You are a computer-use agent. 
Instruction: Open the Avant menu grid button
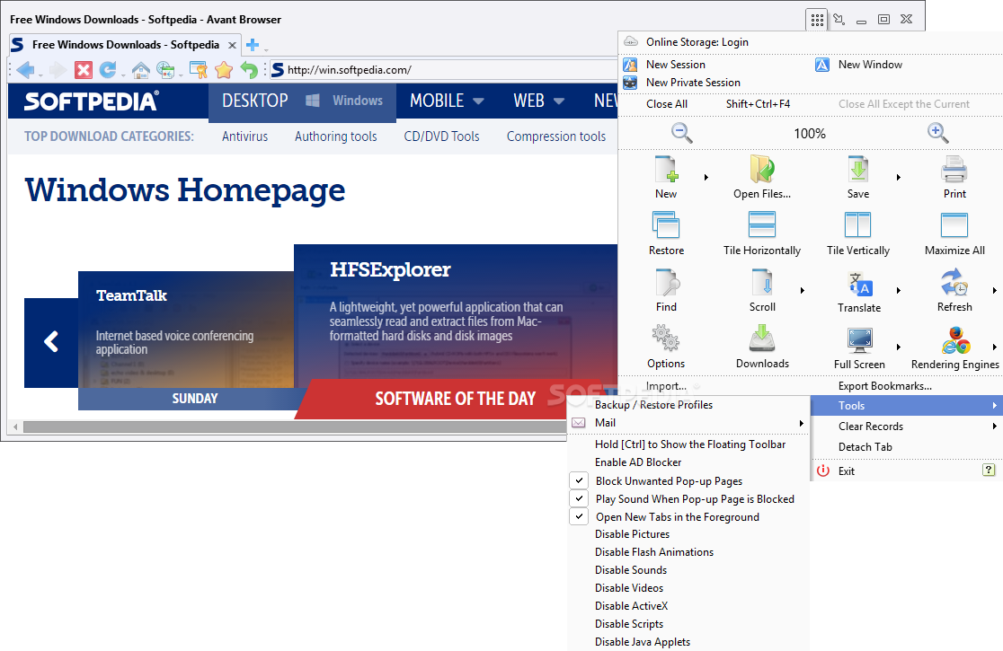pos(817,20)
